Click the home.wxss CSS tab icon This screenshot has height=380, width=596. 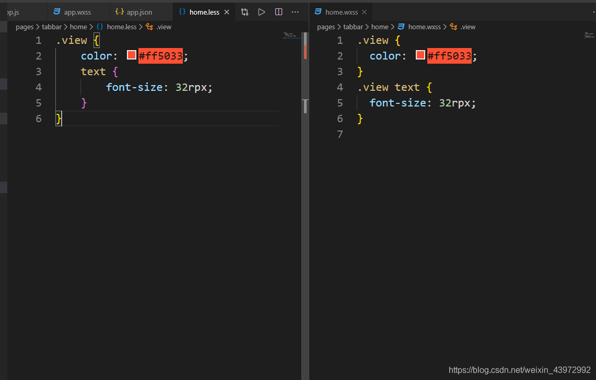click(x=318, y=12)
